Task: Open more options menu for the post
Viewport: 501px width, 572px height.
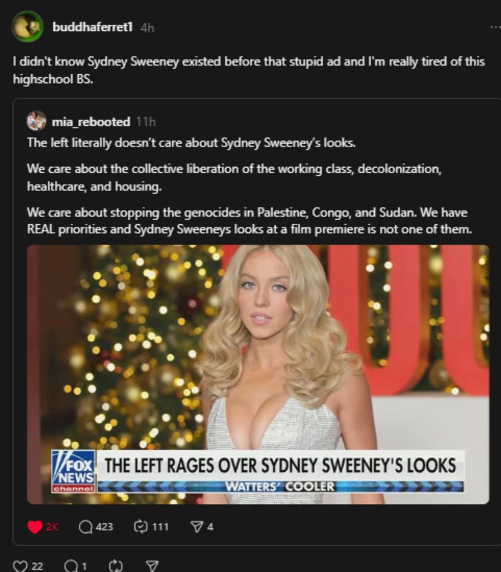Action: click(495, 27)
